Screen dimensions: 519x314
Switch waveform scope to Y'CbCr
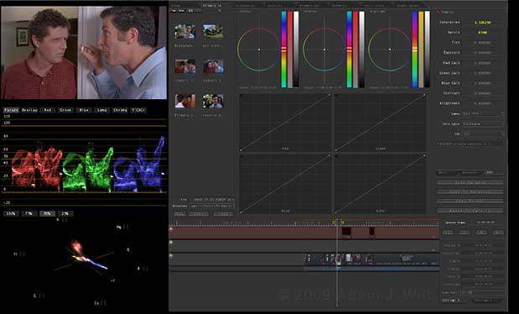(138, 110)
